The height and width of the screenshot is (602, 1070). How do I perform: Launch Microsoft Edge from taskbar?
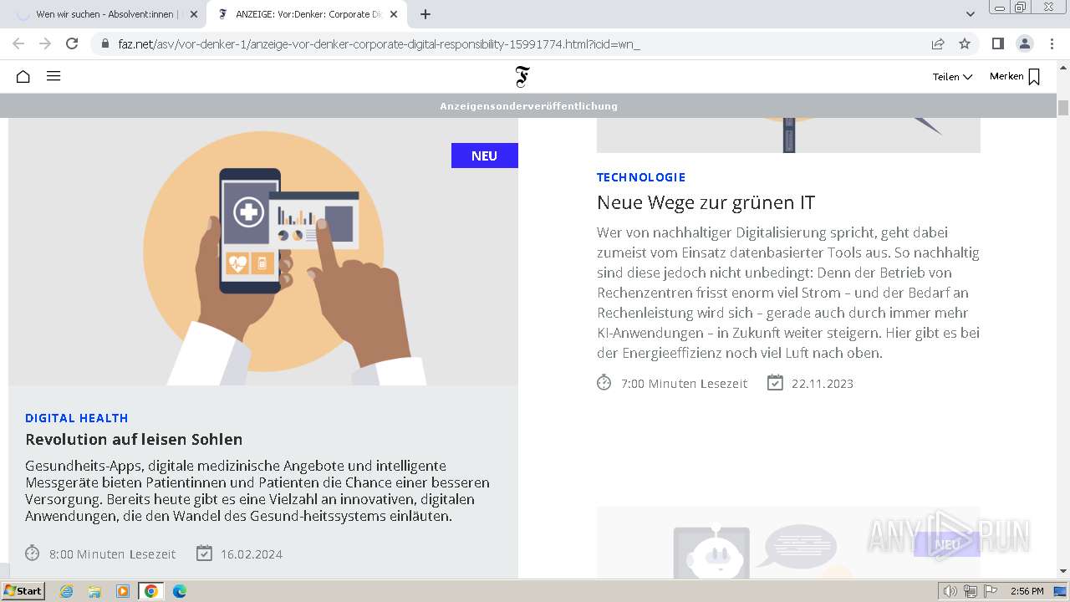pyautogui.click(x=180, y=591)
